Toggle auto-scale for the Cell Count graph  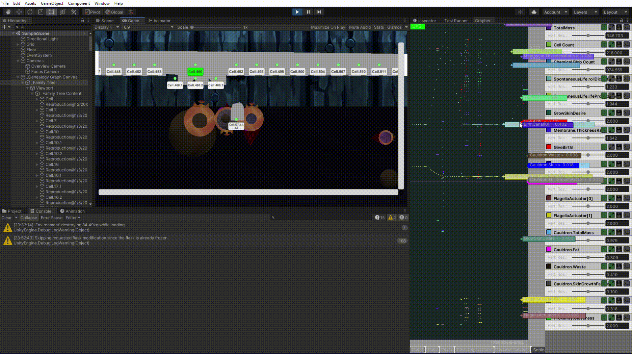[611, 44]
